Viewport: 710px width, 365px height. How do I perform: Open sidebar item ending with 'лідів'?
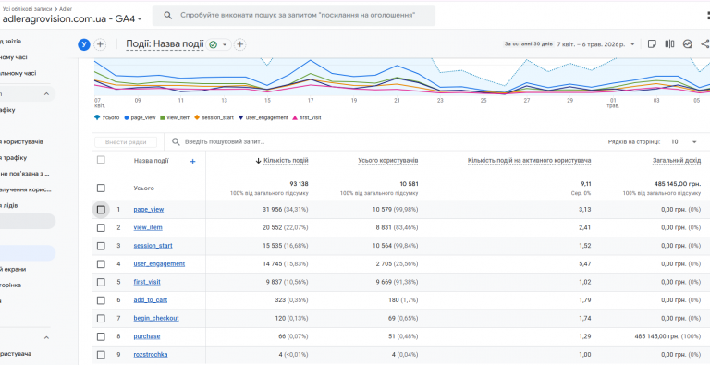click(9, 205)
